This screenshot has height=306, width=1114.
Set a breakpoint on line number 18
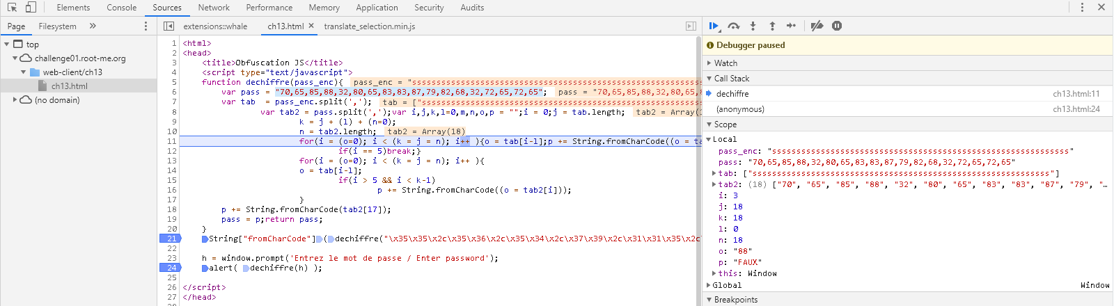point(171,209)
